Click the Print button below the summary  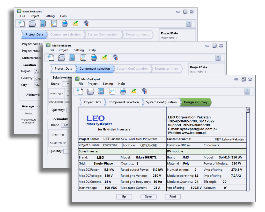[173, 196]
